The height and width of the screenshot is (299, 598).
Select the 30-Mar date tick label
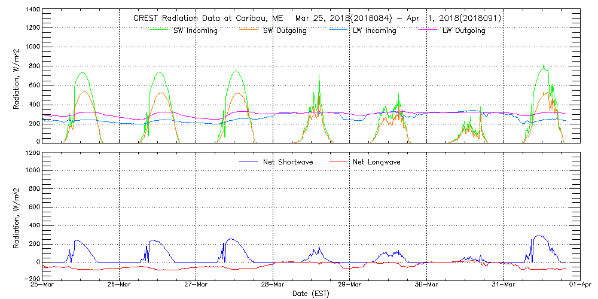(x=426, y=285)
